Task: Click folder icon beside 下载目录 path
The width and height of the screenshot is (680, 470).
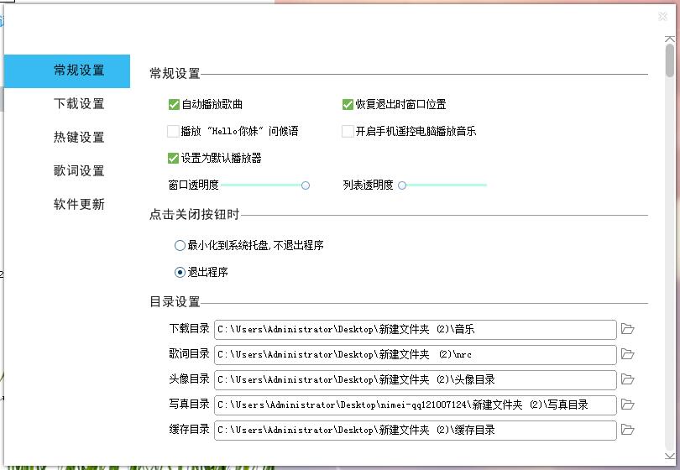Action: (x=627, y=329)
